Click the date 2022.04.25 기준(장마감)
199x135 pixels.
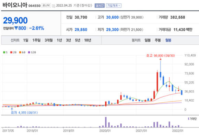pos(74,5)
